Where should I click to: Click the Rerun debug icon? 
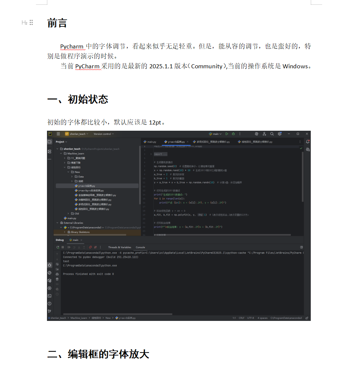(58, 247)
